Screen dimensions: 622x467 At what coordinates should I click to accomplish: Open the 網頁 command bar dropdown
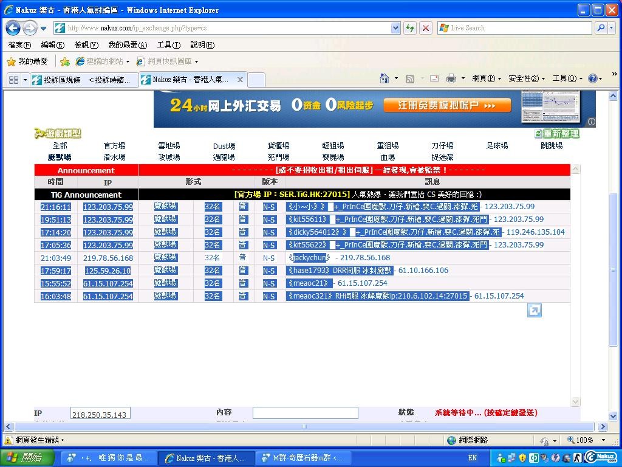tap(487, 78)
